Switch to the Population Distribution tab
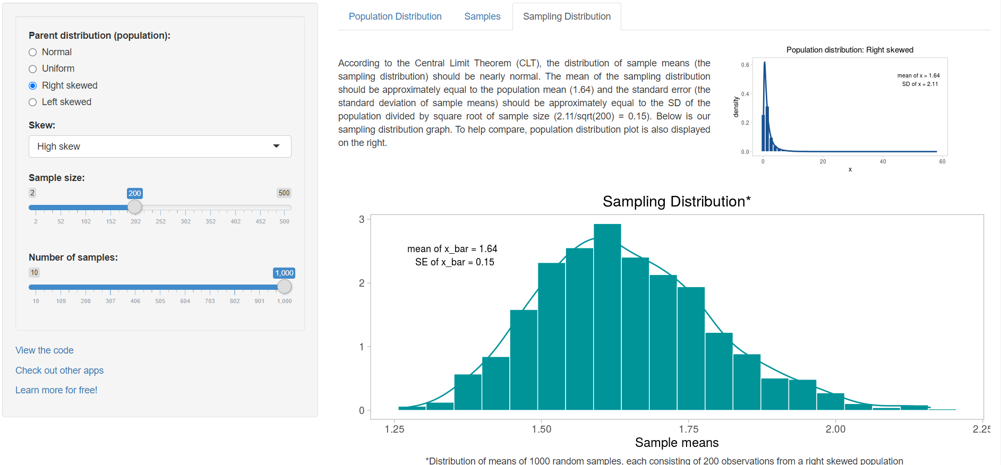Viewport: 1001px width, 465px height. [395, 16]
